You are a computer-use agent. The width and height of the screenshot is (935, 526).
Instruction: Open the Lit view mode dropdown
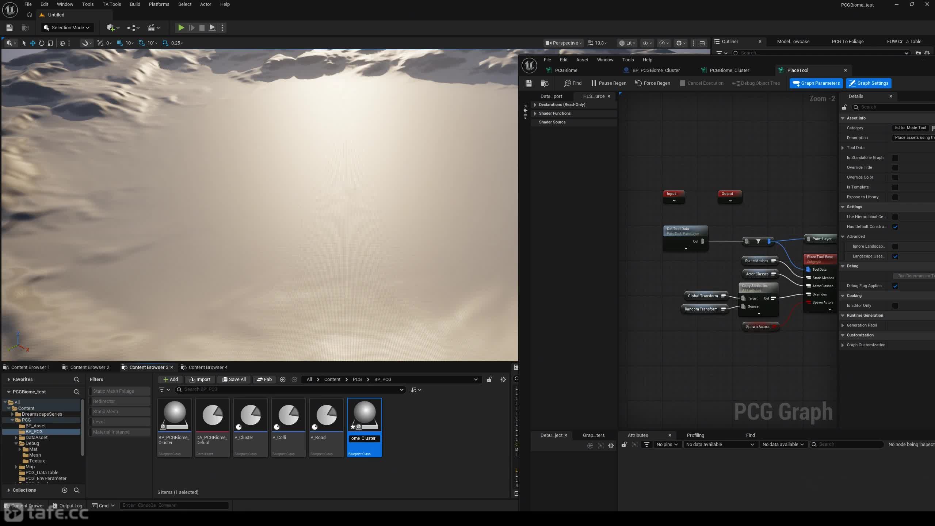click(x=627, y=43)
